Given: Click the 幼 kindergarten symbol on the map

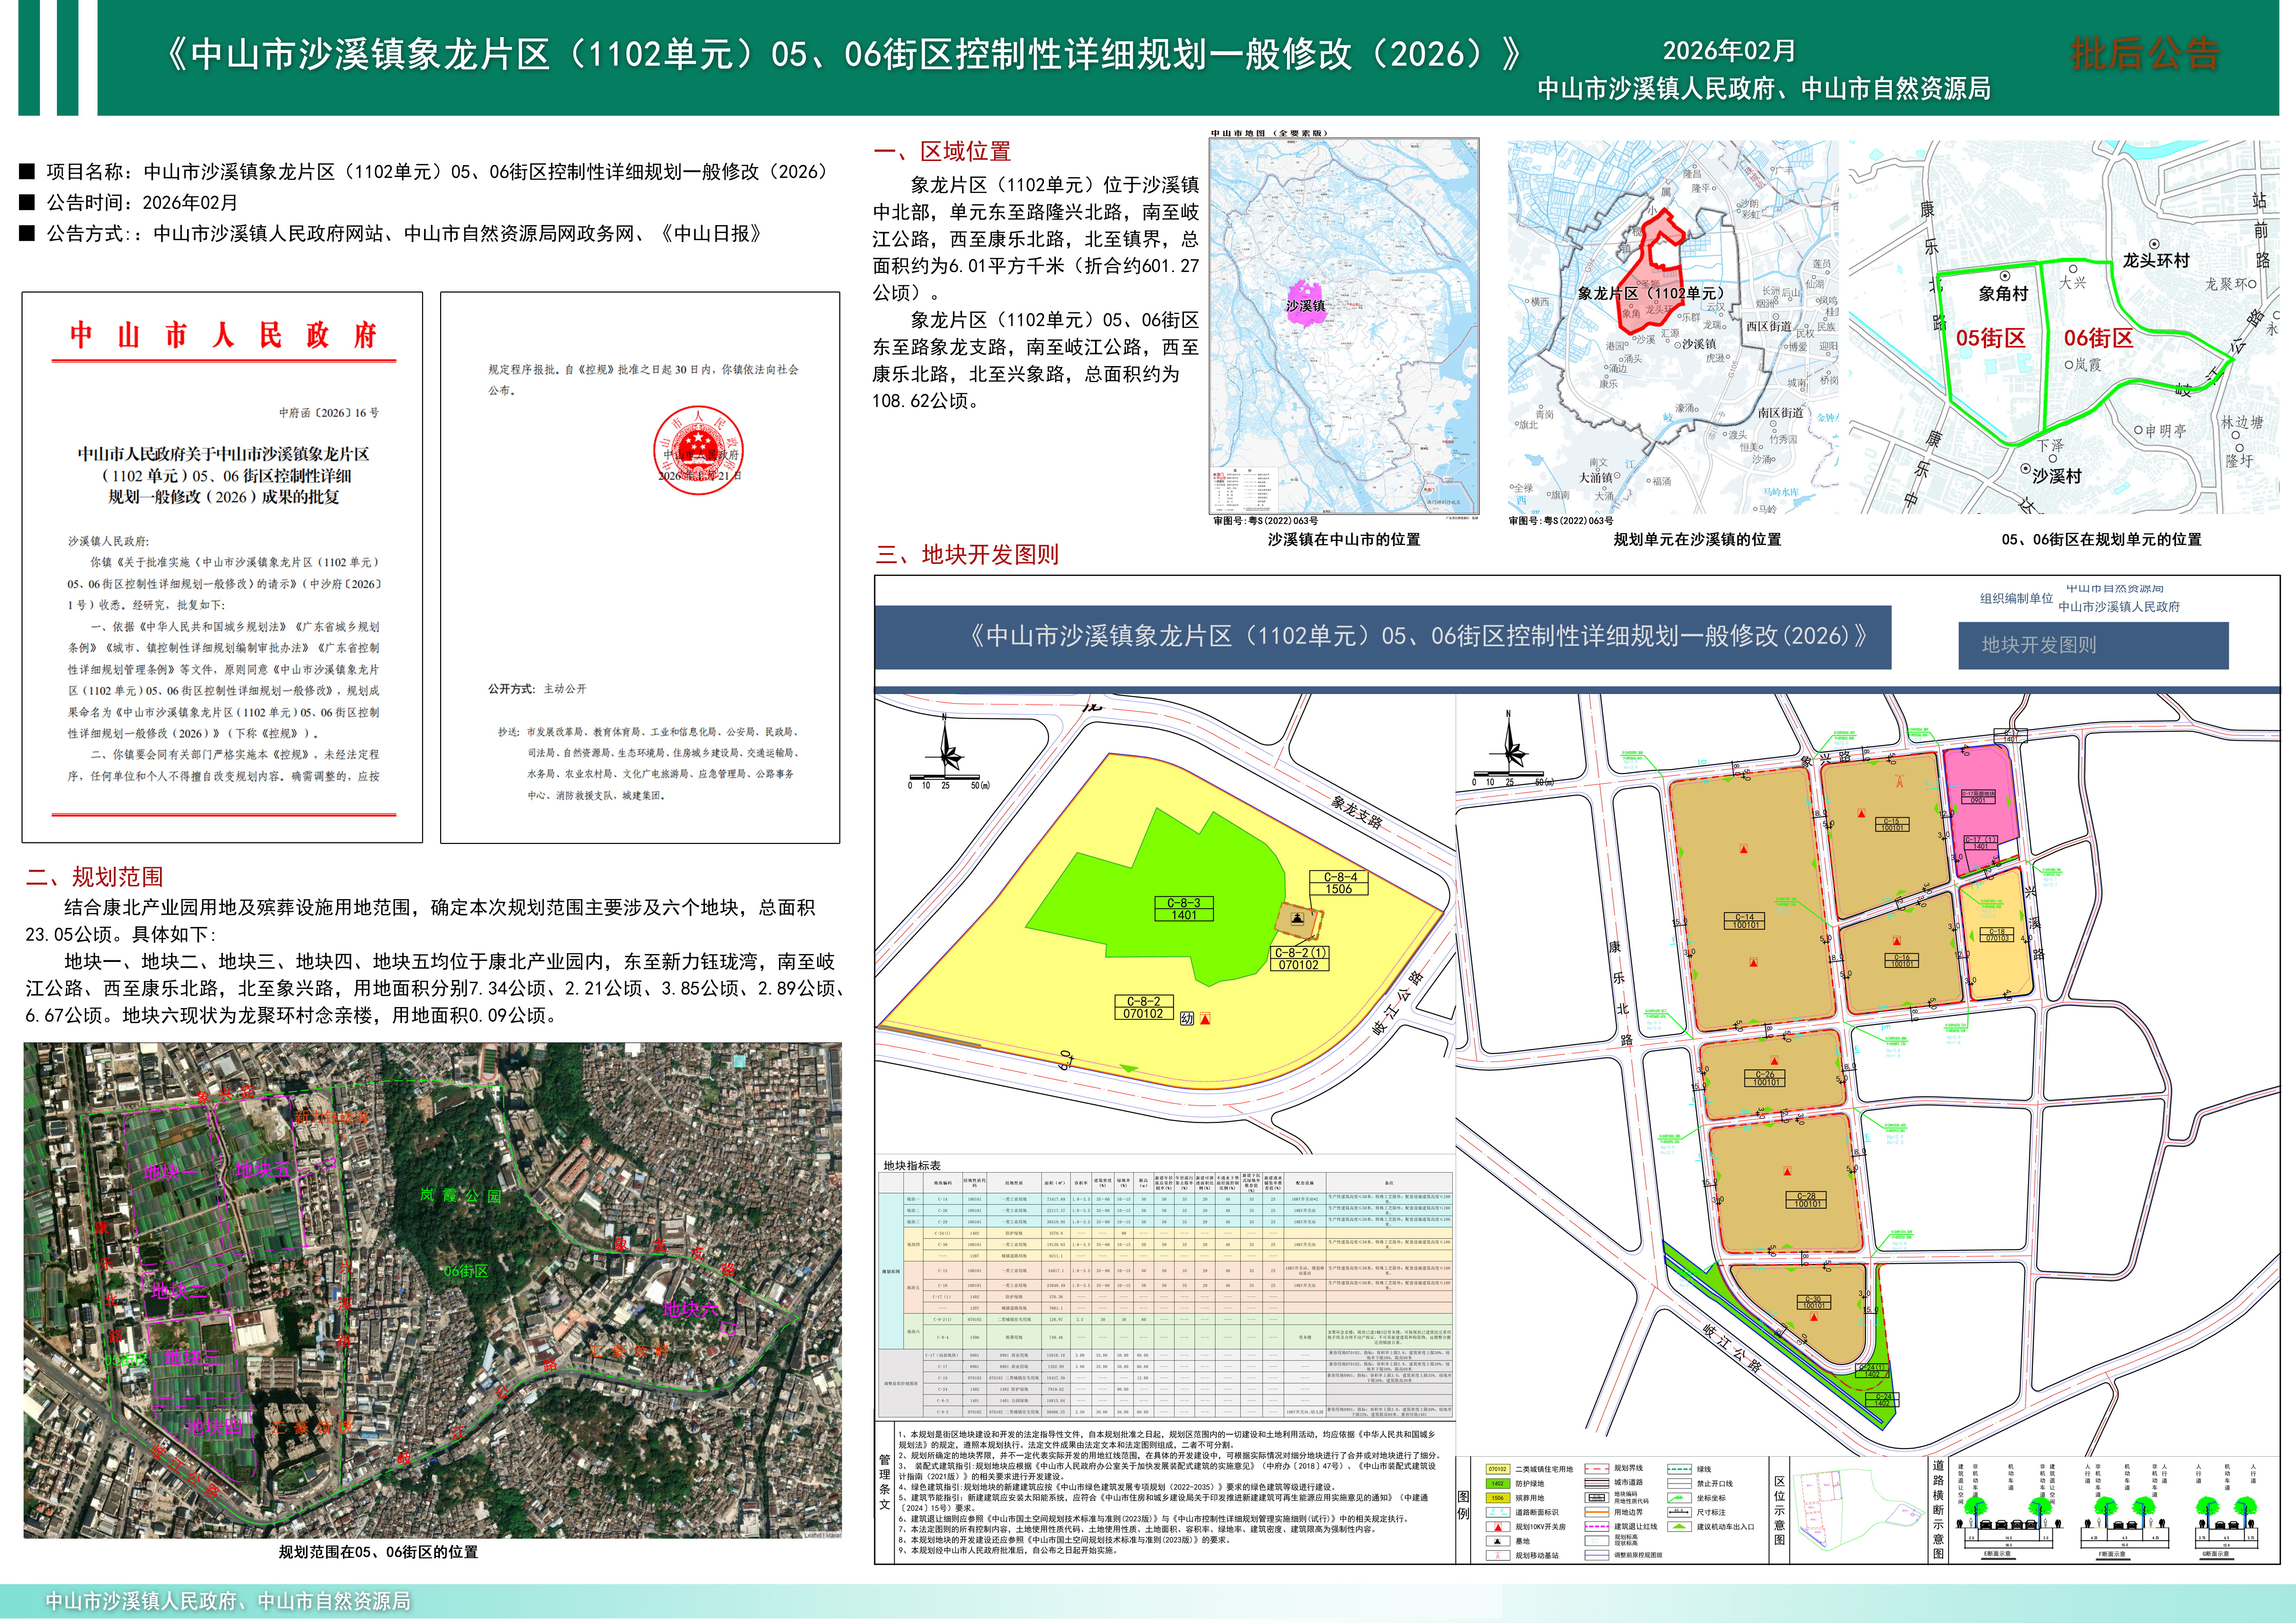Looking at the screenshot, I should (x=1187, y=1019).
